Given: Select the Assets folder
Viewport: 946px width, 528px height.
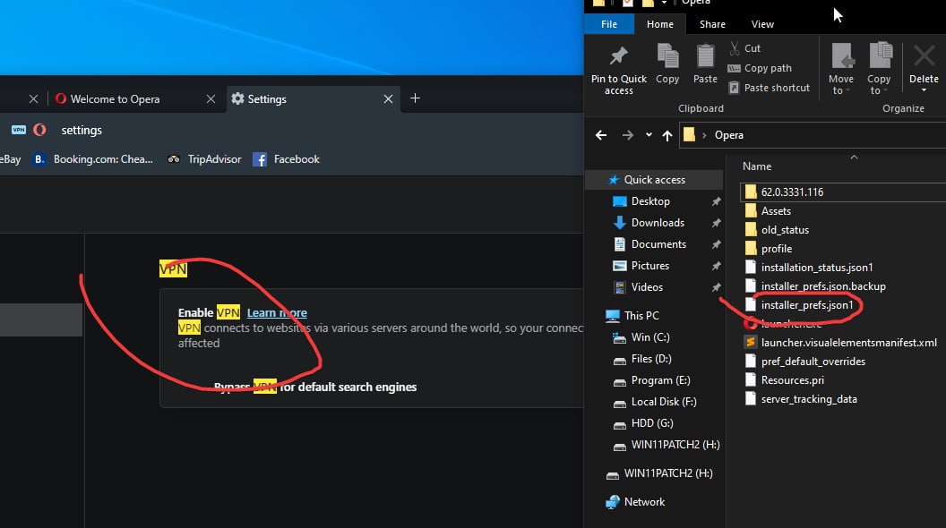Looking at the screenshot, I should 775,211.
